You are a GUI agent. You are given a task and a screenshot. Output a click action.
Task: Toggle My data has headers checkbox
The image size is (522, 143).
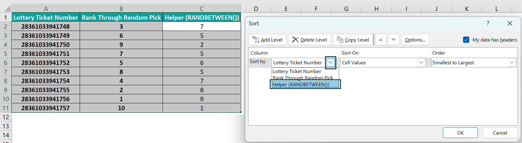[x=466, y=40]
